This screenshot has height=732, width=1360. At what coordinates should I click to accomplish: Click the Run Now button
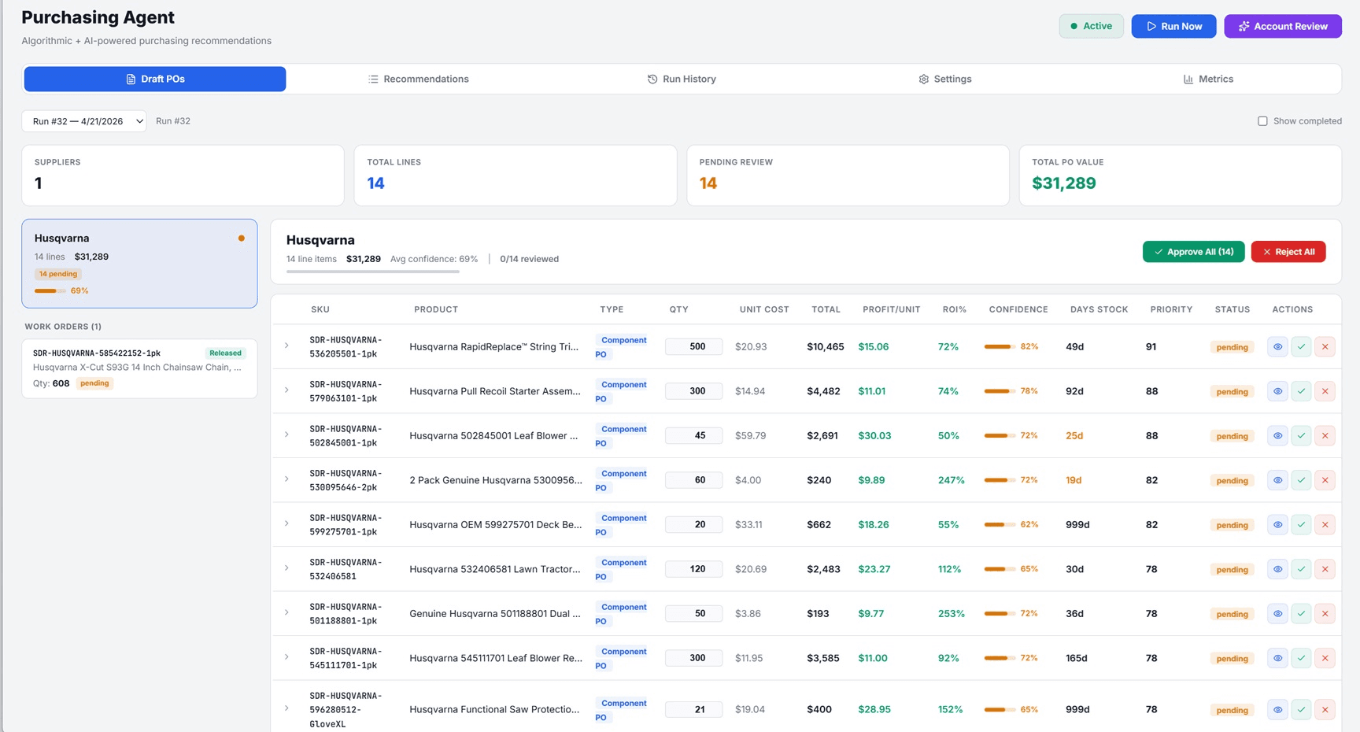coord(1173,26)
